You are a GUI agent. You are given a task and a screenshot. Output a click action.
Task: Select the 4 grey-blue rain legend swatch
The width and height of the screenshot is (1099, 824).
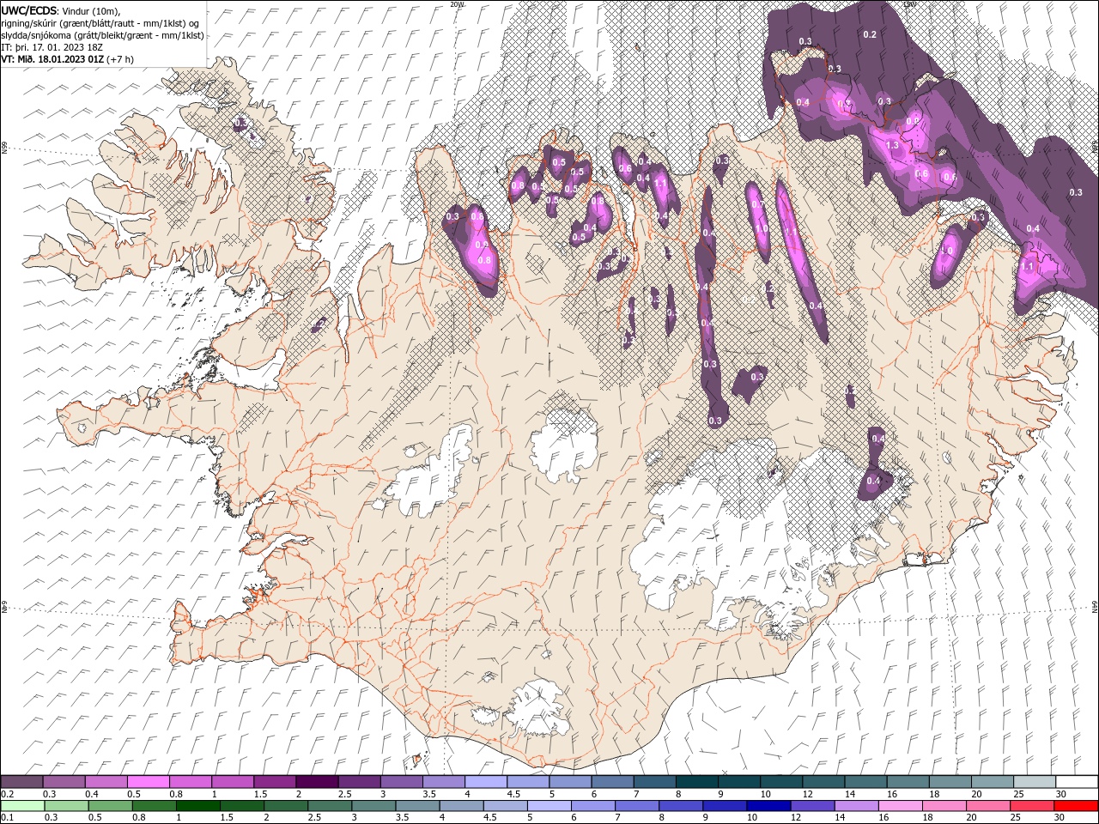coord(461,806)
